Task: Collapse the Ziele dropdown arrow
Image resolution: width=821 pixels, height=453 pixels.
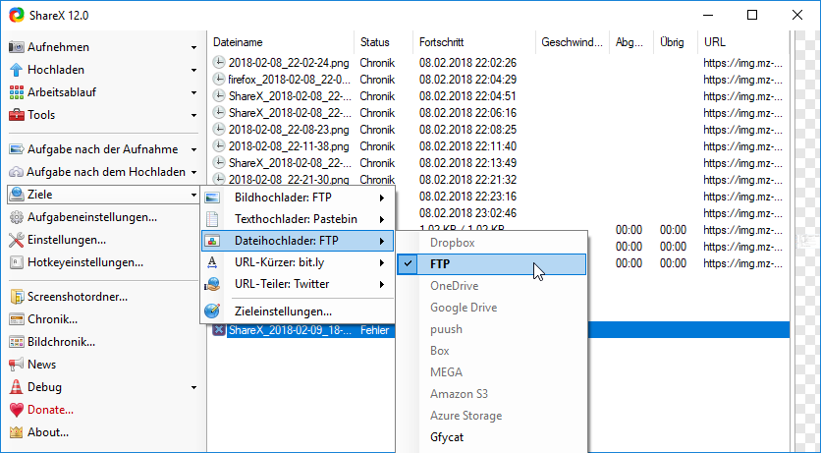Action: point(193,196)
